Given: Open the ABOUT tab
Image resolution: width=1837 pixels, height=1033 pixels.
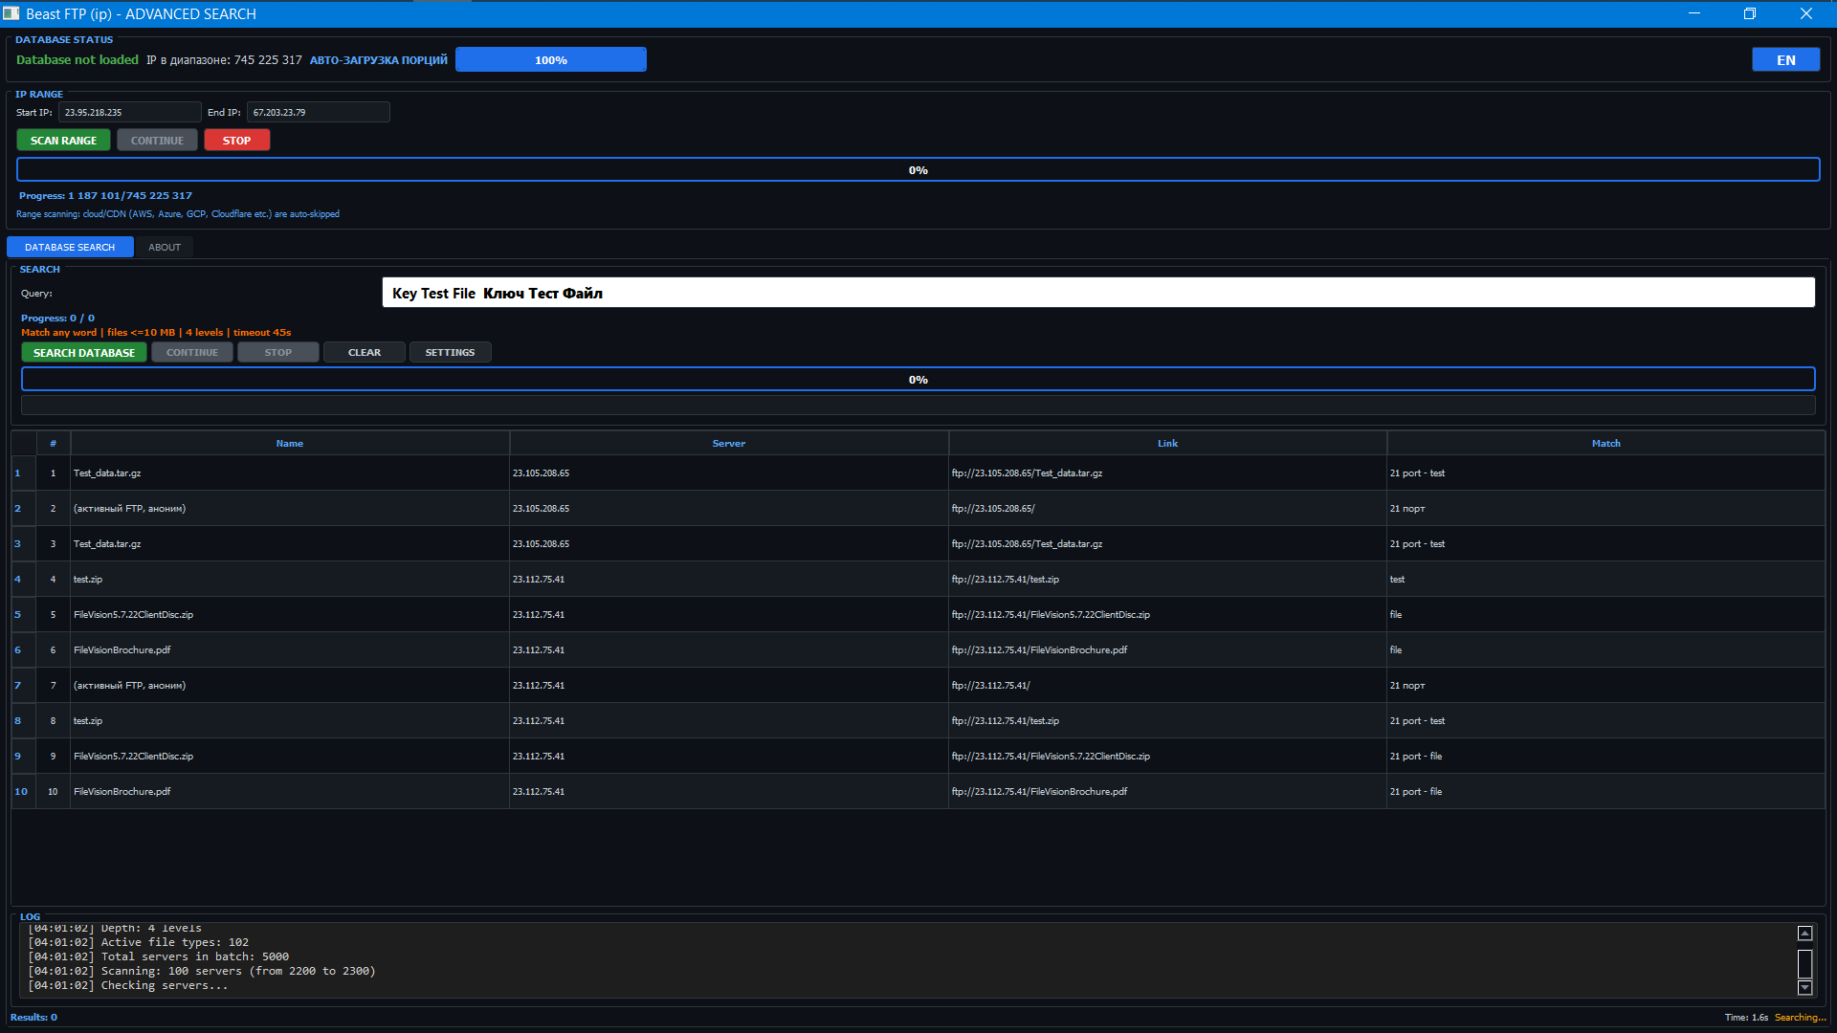Looking at the screenshot, I should 165,247.
